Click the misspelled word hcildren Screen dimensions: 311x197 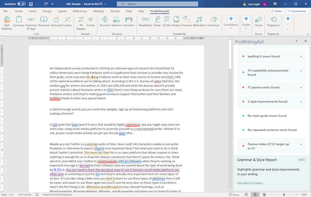tap(55, 98)
